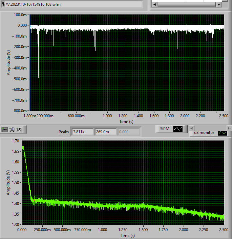Click the top scrollbar left arrow
232x239 pixels.
pos(154,4)
